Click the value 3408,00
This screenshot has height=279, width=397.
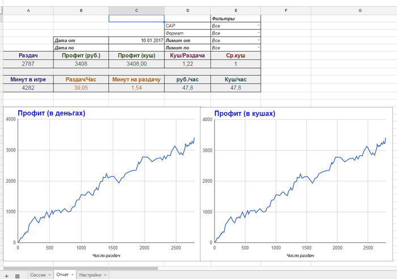point(137,64)
